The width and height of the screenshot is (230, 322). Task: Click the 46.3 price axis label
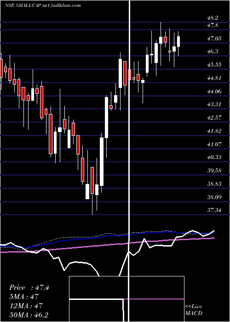point(213,52)
